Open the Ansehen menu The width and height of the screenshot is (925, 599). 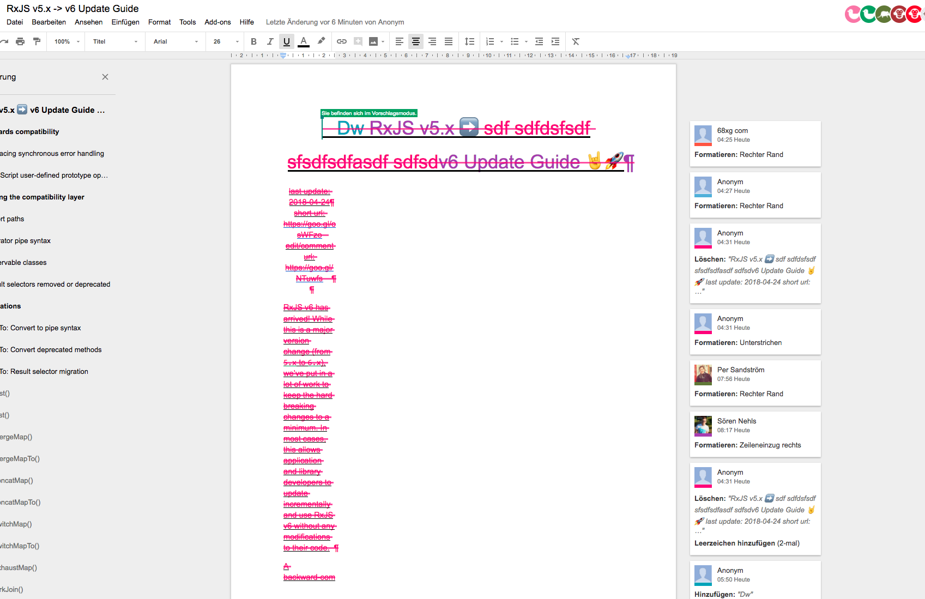88,22
